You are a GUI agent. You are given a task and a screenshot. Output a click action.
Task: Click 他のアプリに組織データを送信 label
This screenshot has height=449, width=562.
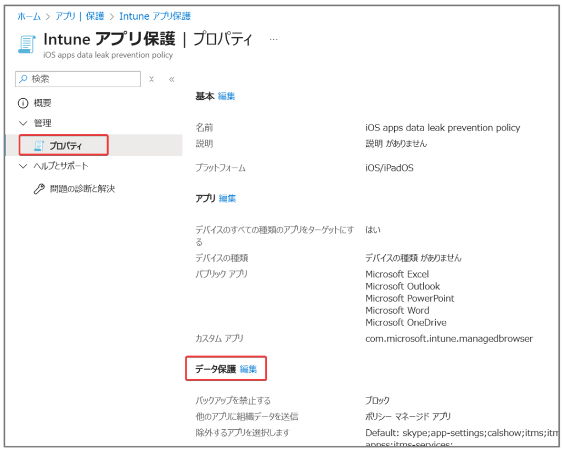click(247, 417)
